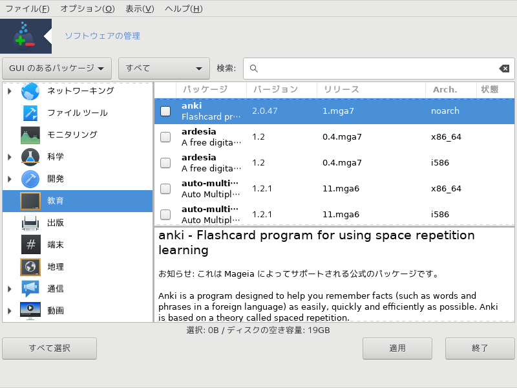This screenshot has width=517, height=388.
Task: Open the GUI のあるパッケージ dropdown
Action: pos(57,69)
